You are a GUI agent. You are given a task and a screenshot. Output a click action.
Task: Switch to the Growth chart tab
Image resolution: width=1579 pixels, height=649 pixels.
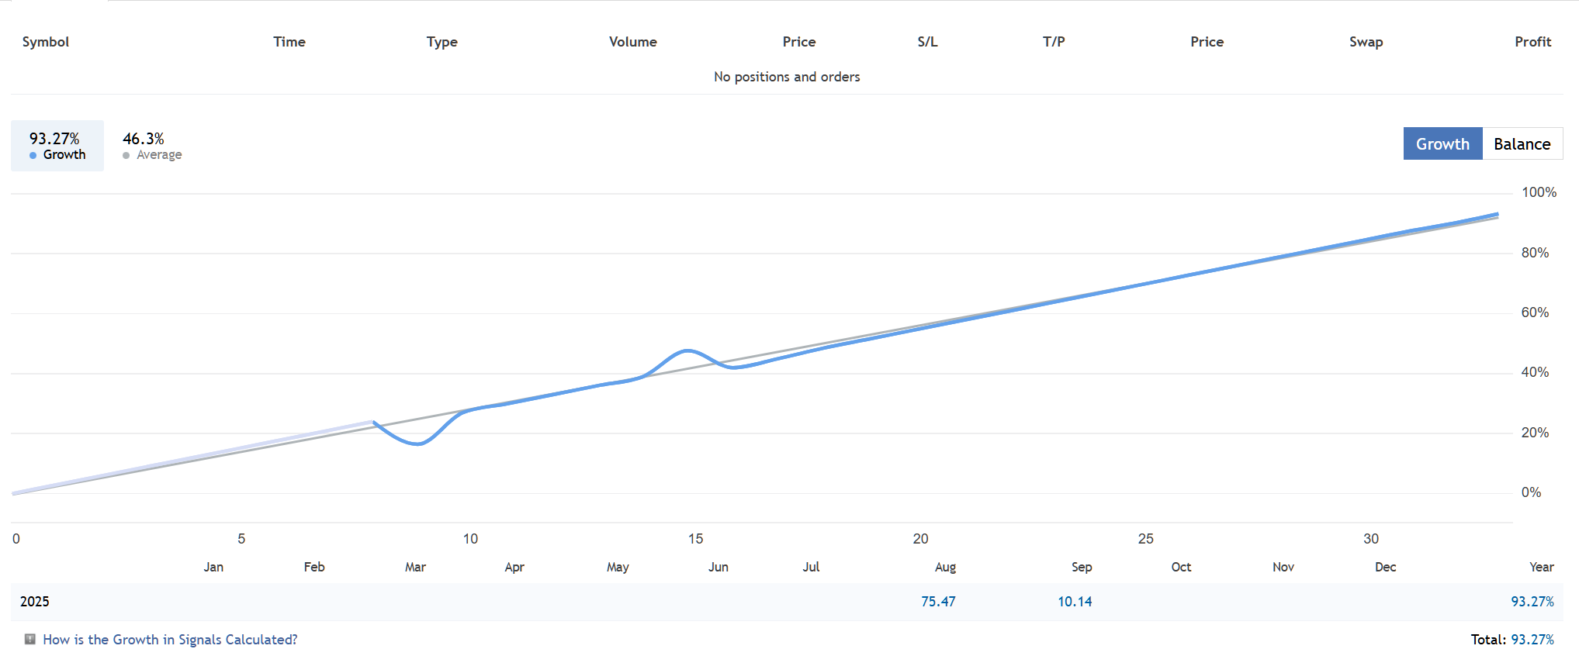[1442, 144]
